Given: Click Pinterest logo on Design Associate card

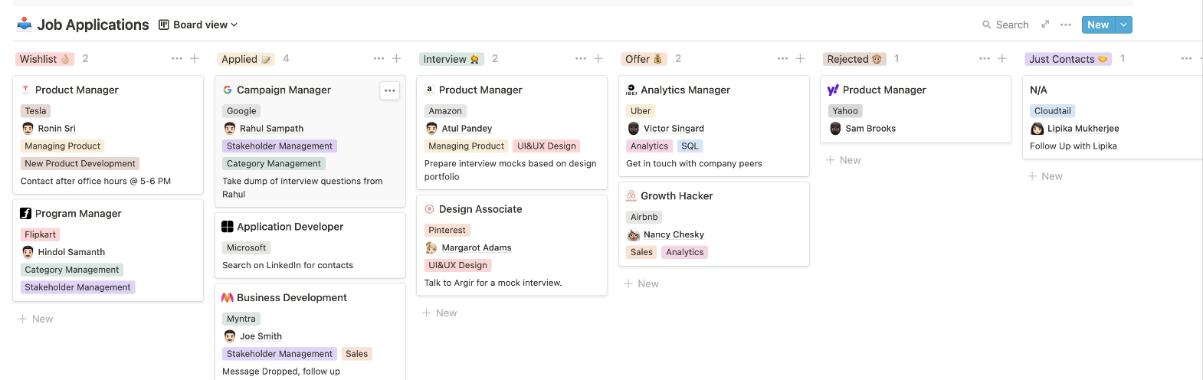Looking at the screenshot, I should coord(429,209).
